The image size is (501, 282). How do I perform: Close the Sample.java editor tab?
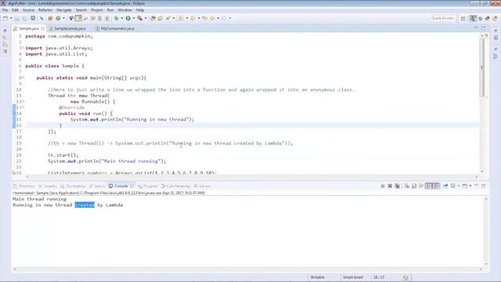coord(43,28)
